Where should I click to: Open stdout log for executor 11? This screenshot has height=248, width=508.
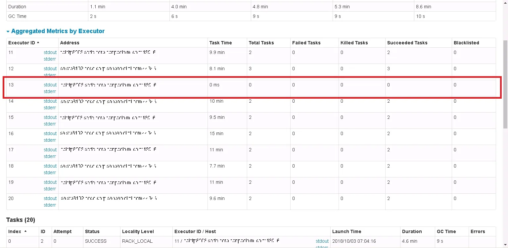[50, 52]
